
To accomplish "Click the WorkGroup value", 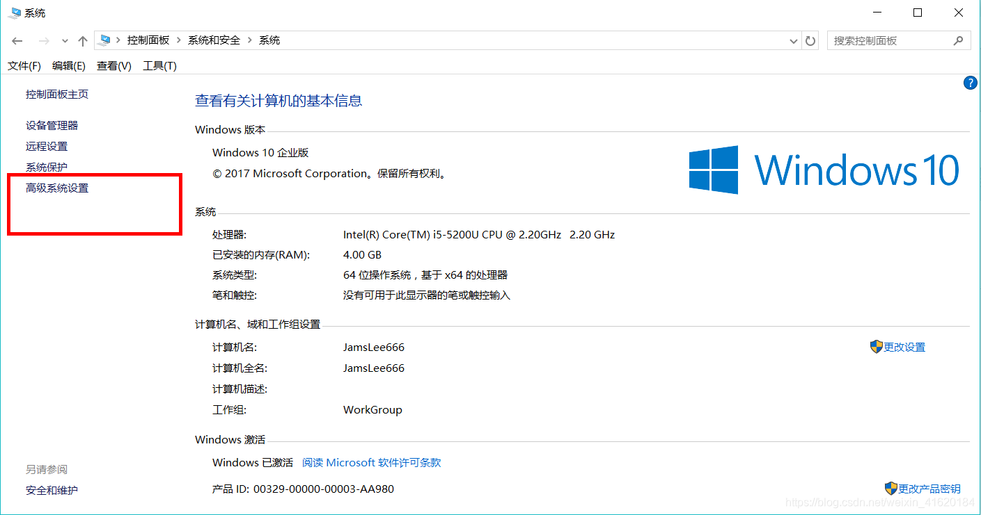I will pos(372,410).
